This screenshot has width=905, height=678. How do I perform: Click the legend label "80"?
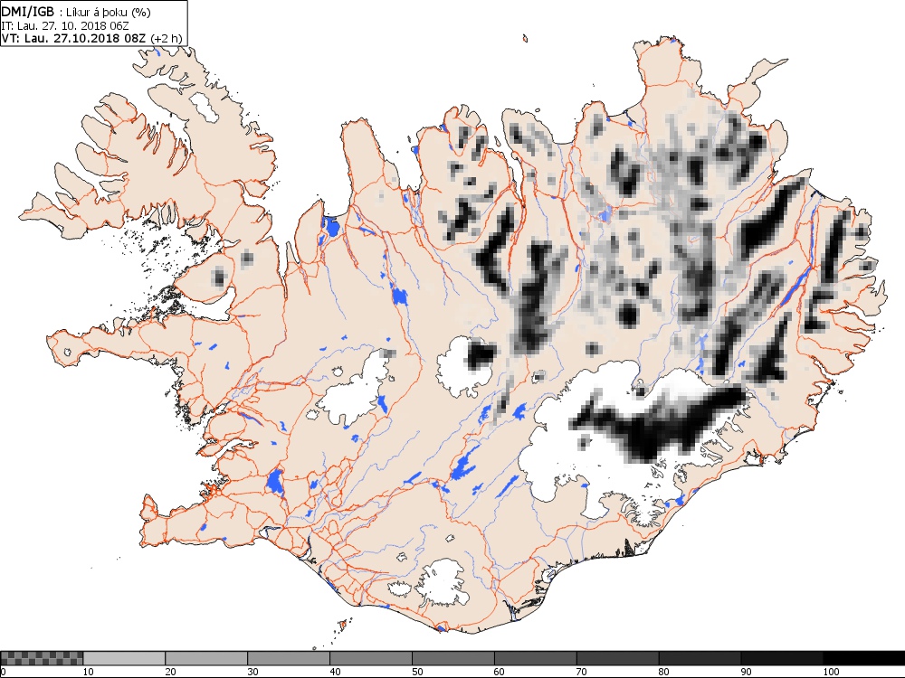[663, 672]
